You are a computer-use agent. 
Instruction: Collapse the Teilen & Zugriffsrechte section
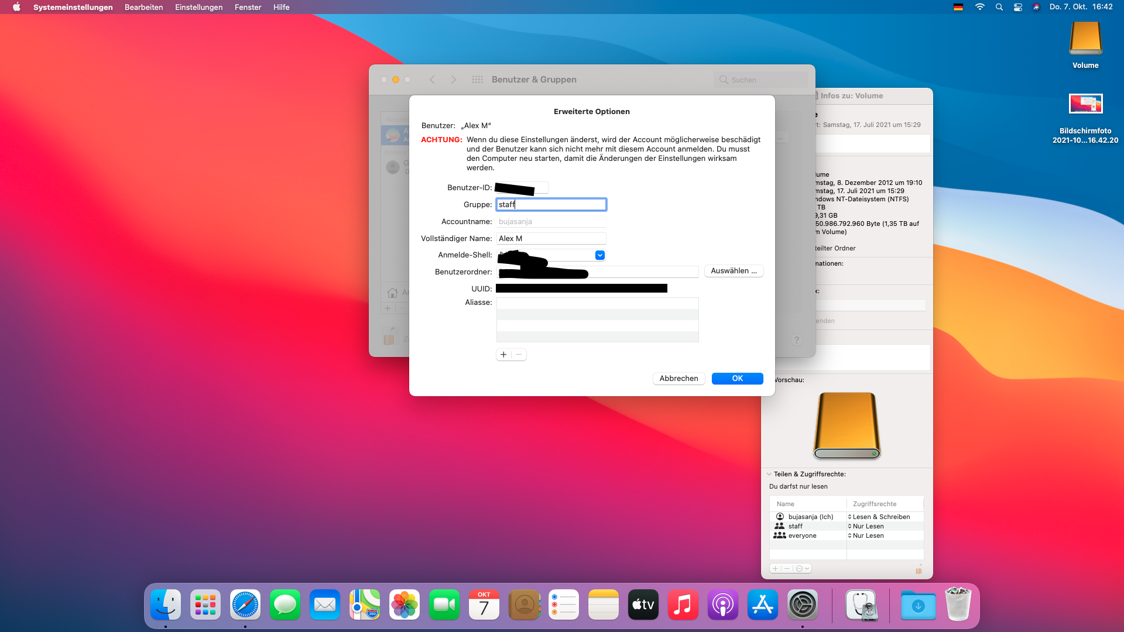[769, 474]
